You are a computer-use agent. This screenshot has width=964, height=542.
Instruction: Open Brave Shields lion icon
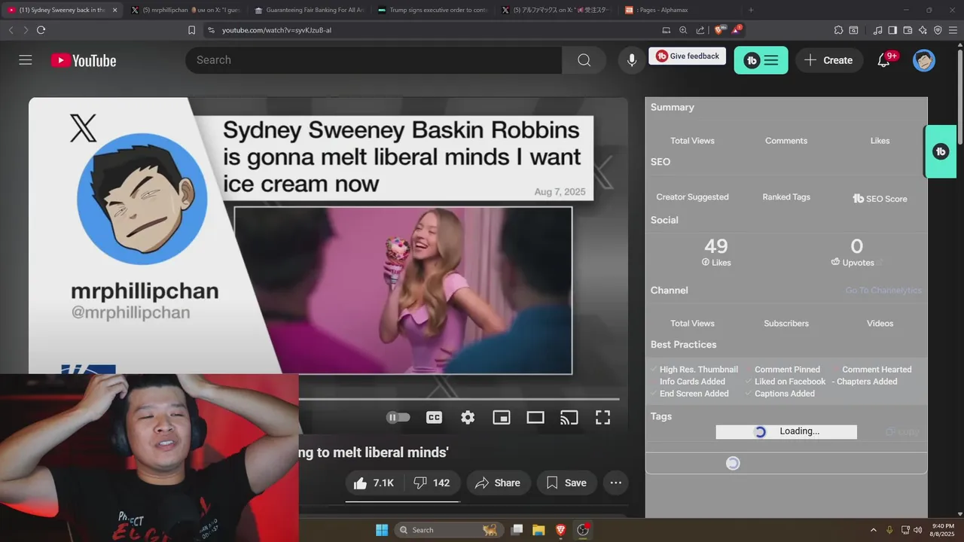[x=718, y=30]
